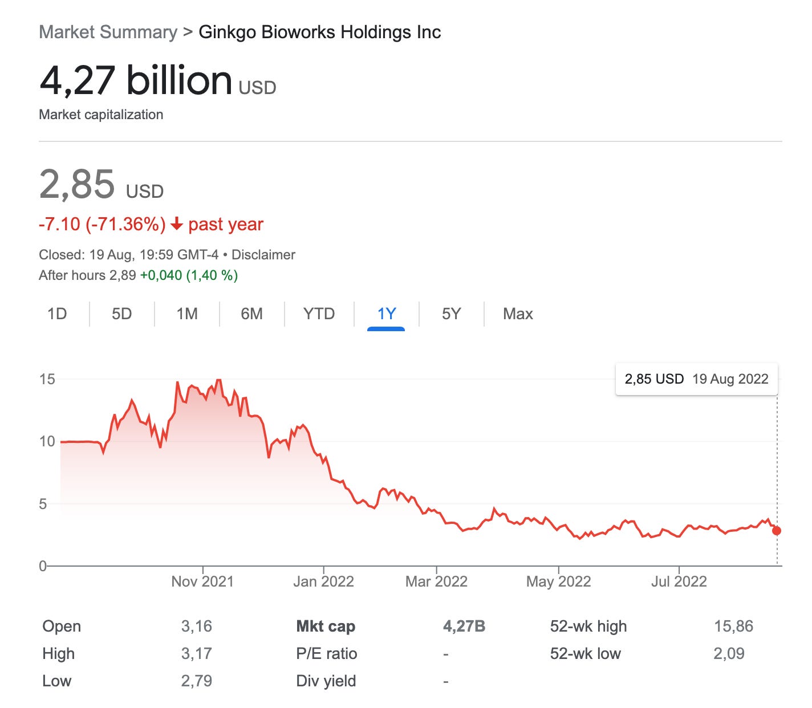The image size is (812, 708).
Task: Click the 15 y-axis label
Action: (x=47, y=379)
